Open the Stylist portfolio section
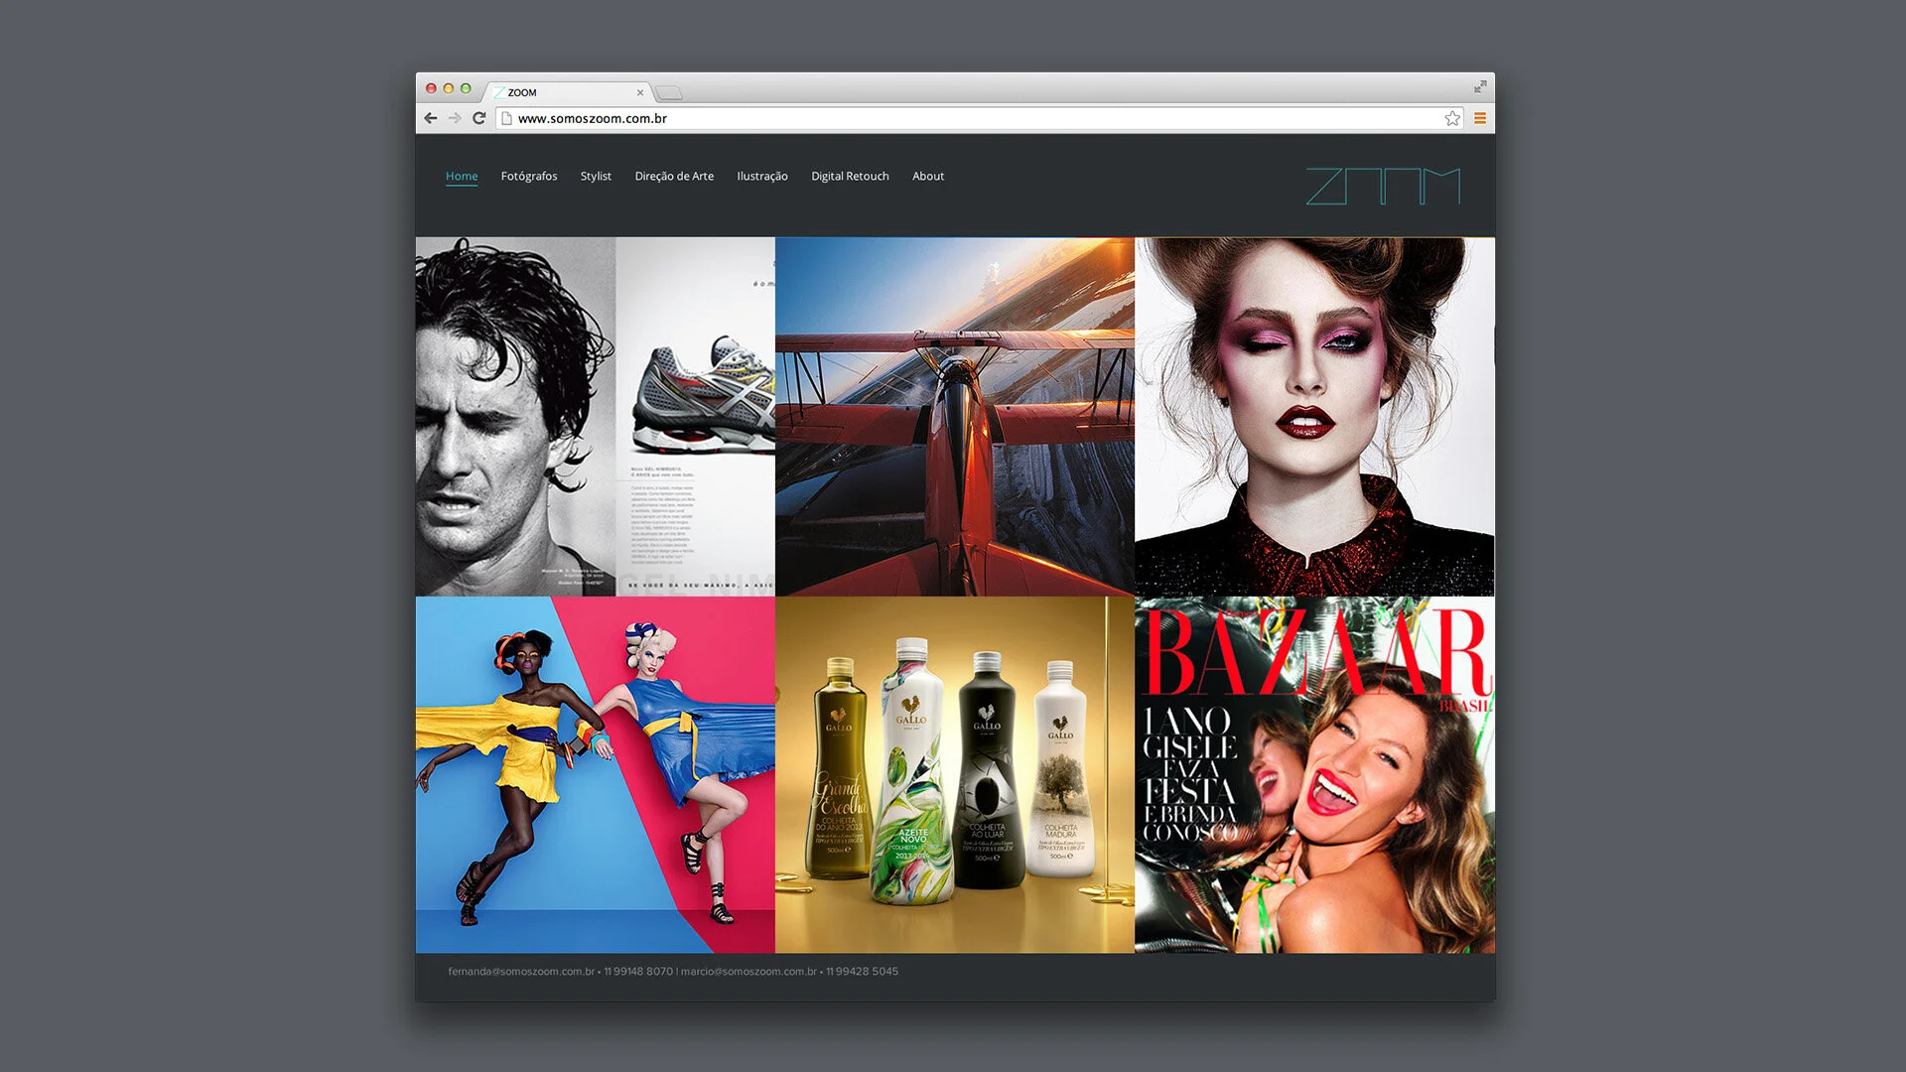Screen dimensions: 1906x1072 pyautogui.click(x=596, y=176)
